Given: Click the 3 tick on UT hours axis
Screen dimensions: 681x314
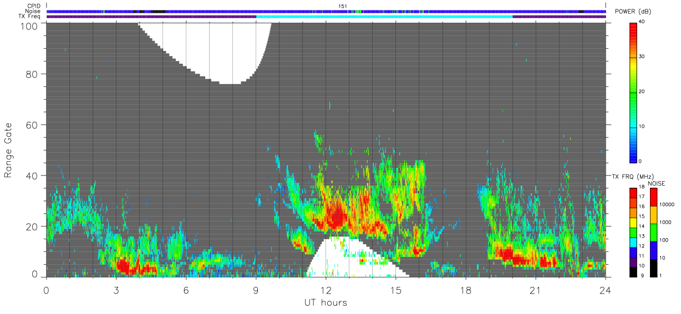Looking at the screenshot, I should (116, 290).
